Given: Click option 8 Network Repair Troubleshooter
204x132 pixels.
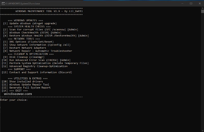Looking at the screenshot, I should pos(37,51).
